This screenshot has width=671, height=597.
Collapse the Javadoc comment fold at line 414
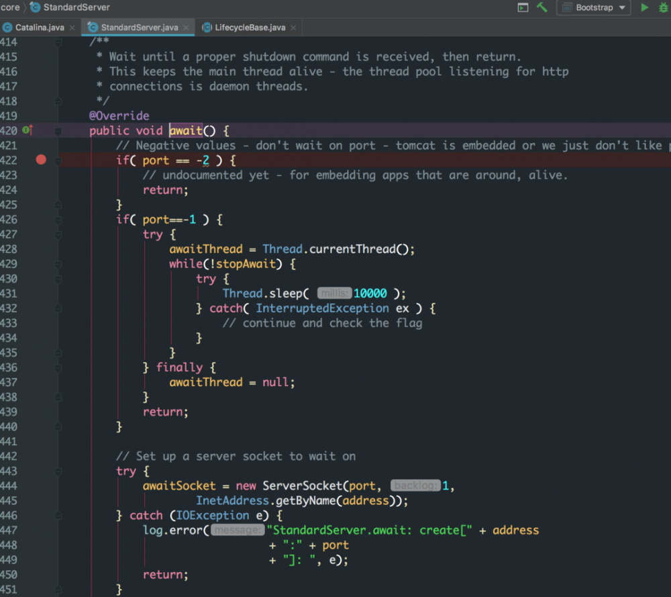point(58,42)
